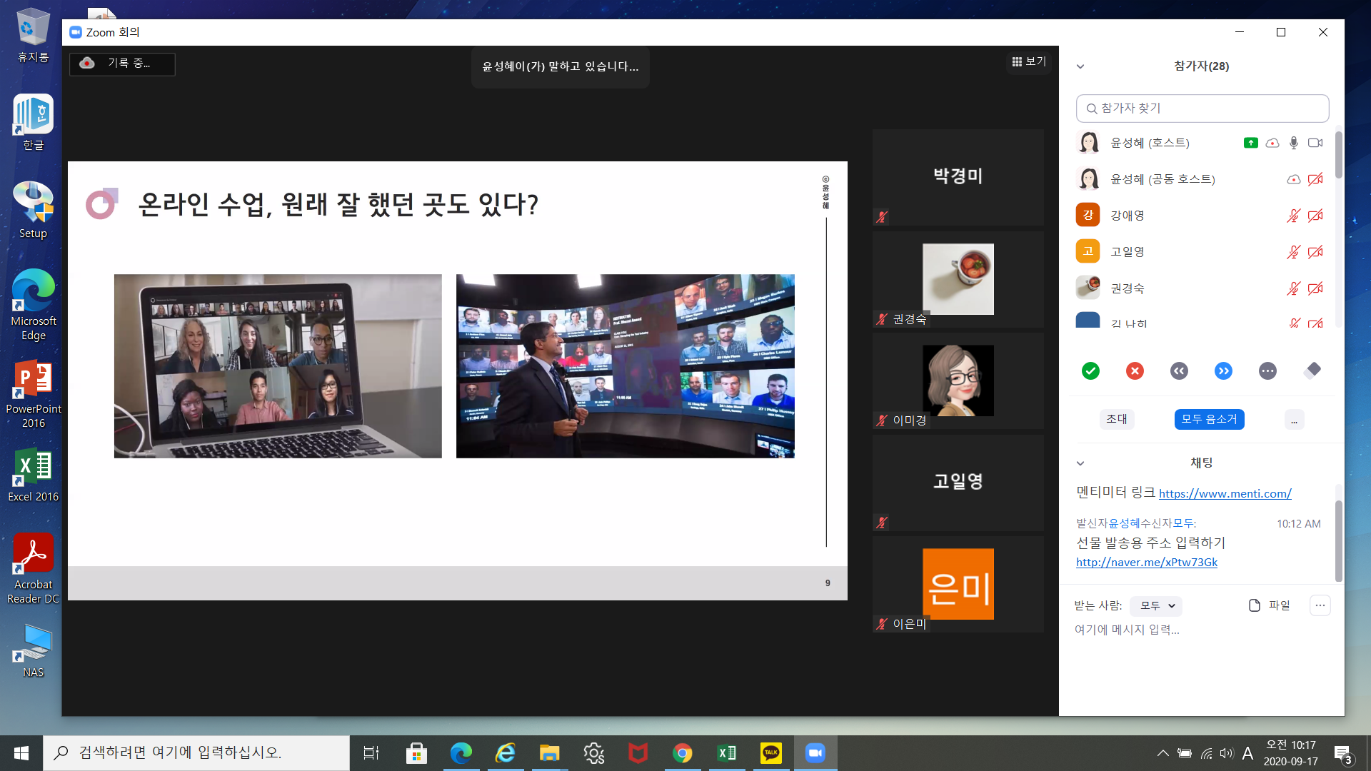Toggle video for 윤성혜 (공동 호스트)

pos(1315,179)
